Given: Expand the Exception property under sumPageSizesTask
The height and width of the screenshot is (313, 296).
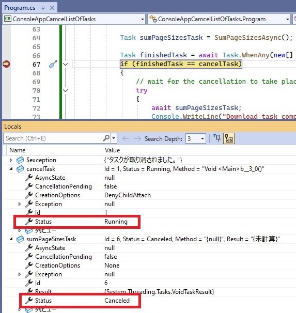Looking at the screenshot, I should (19, 274).
